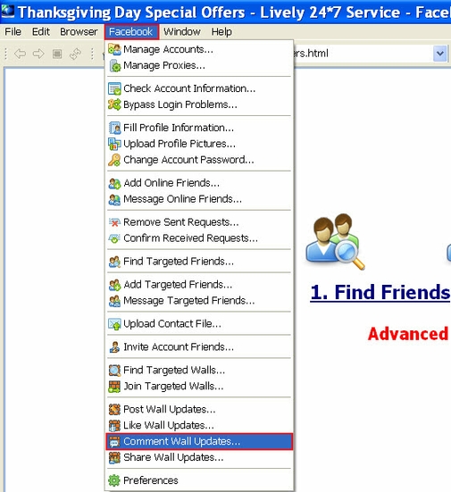Click the Join Targeted Walls icon
Viewport: 451px width, 492px height.
114,387
